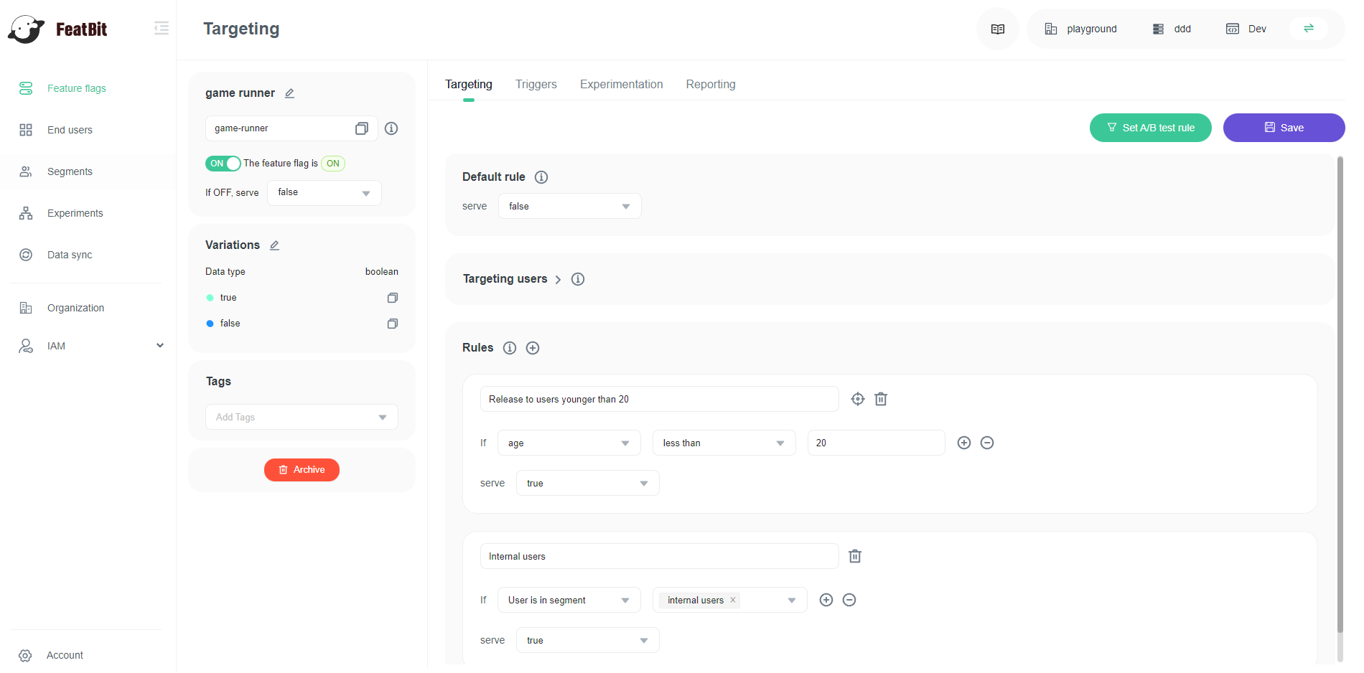Delete the Internal users rule
Image resolution: width=1364 pixels, height=673 pixels.
(855, 556)
